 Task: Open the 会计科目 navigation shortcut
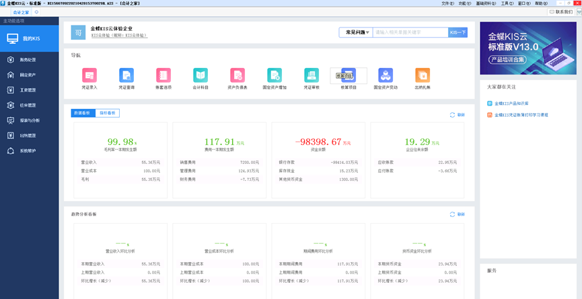click(x=201, y=79)
